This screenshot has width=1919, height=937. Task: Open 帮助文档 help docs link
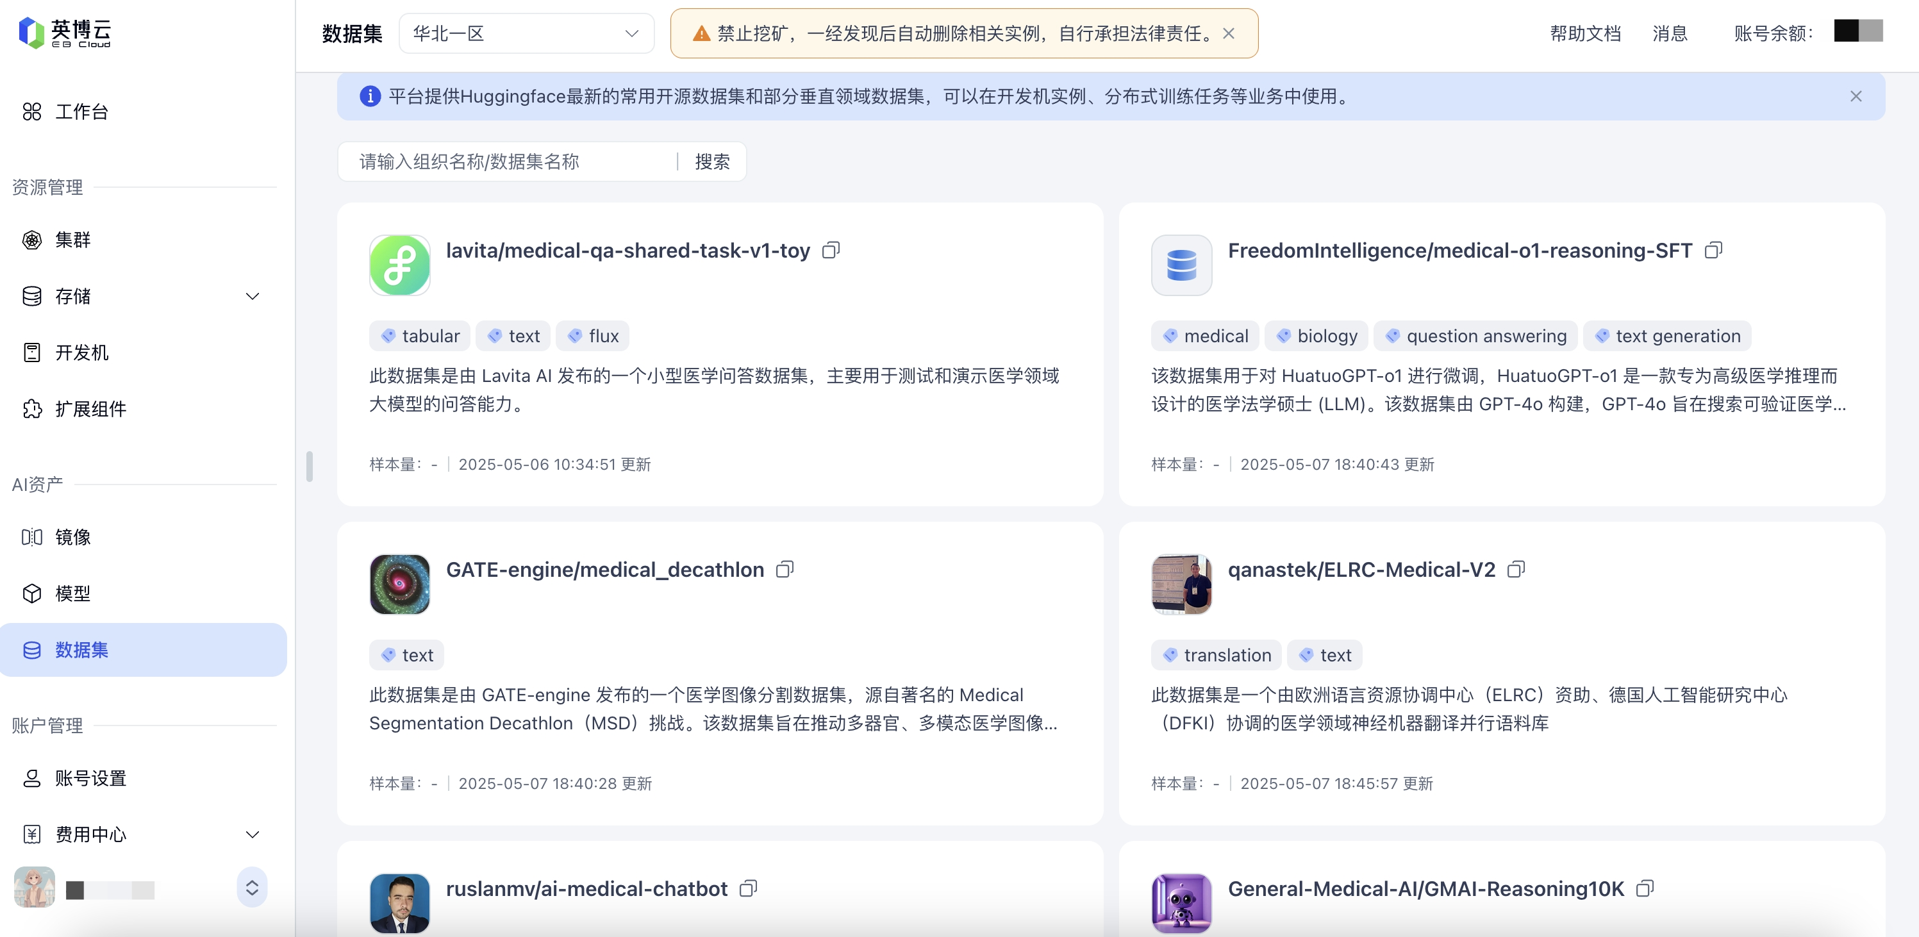[1584, 33]
